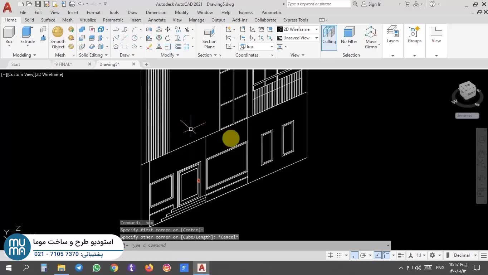Open the 2D Wireframe visual style dropdown
The width and height of the screenshot is (488, 275).
tap(316, 29)
